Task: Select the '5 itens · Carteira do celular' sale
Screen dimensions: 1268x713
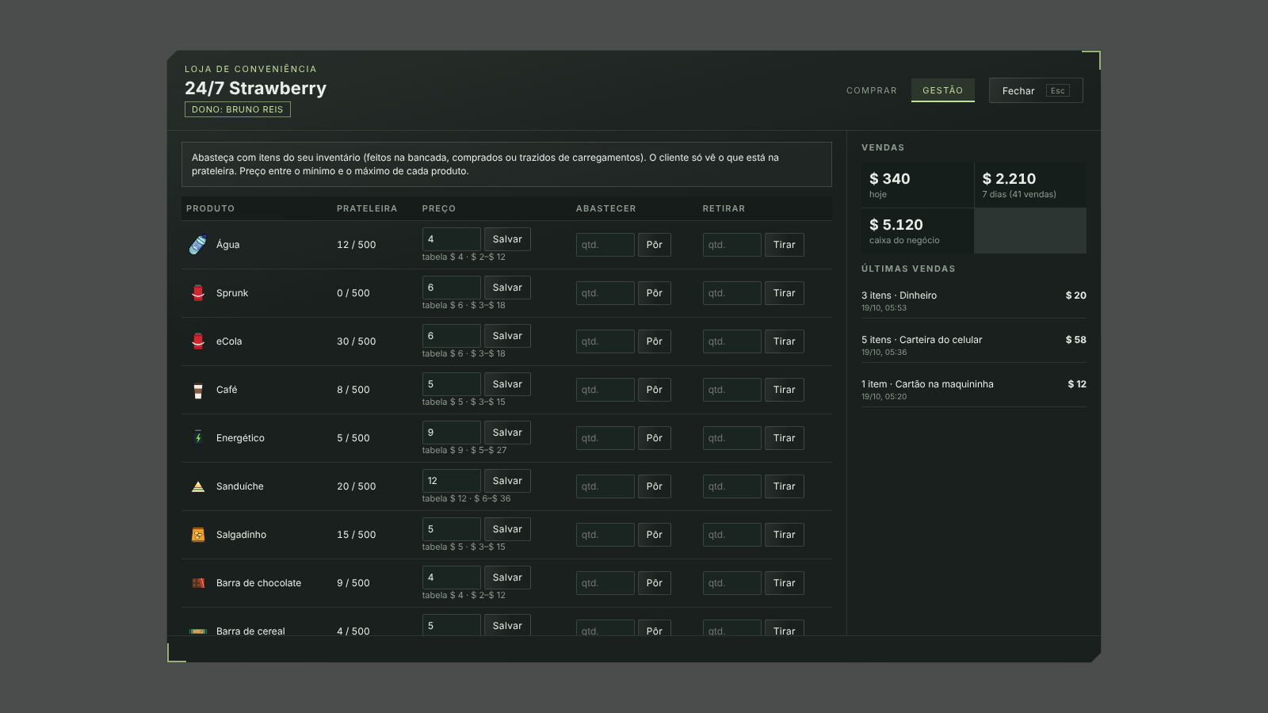Action: [x=974, y=345]
